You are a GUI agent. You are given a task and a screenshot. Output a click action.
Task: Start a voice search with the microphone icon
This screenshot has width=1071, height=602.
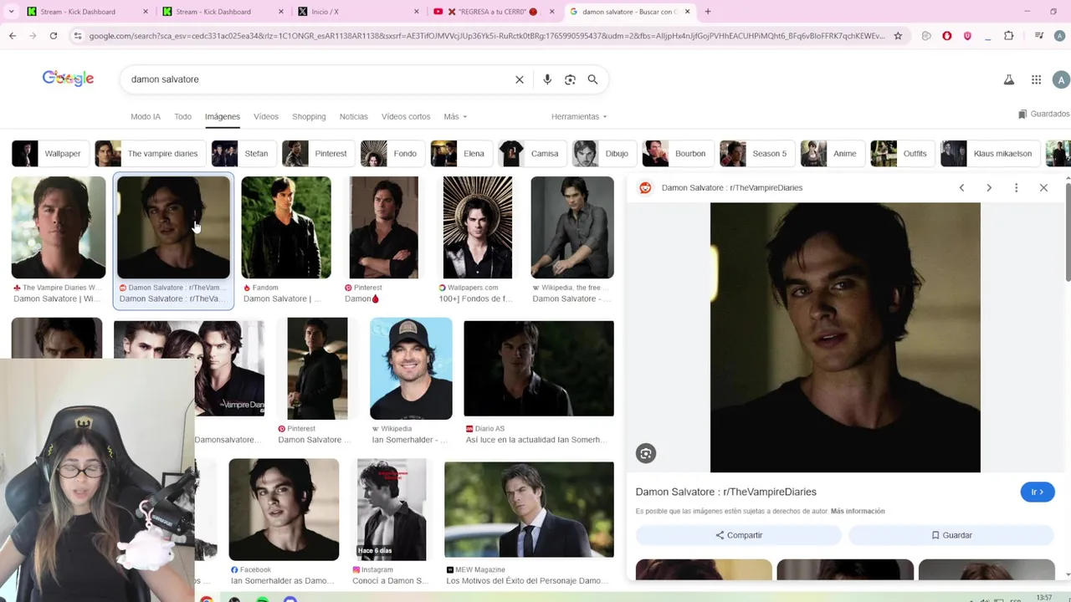tap(547, 79)
